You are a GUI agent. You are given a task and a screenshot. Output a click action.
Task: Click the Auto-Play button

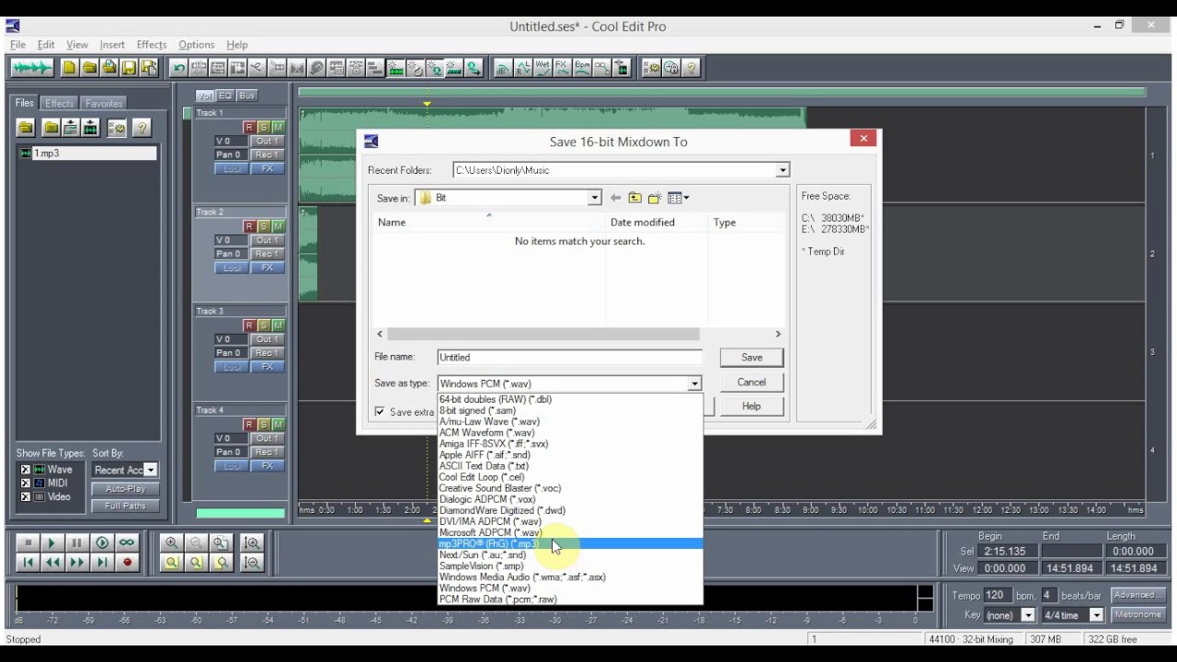[x=125, y=489]
